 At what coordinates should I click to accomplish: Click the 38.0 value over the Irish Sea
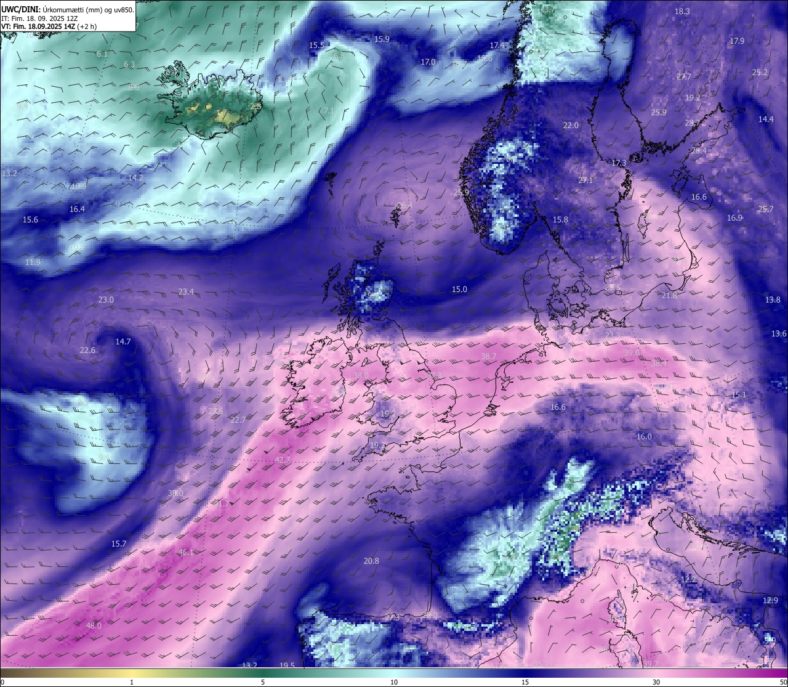click(361, 375)
